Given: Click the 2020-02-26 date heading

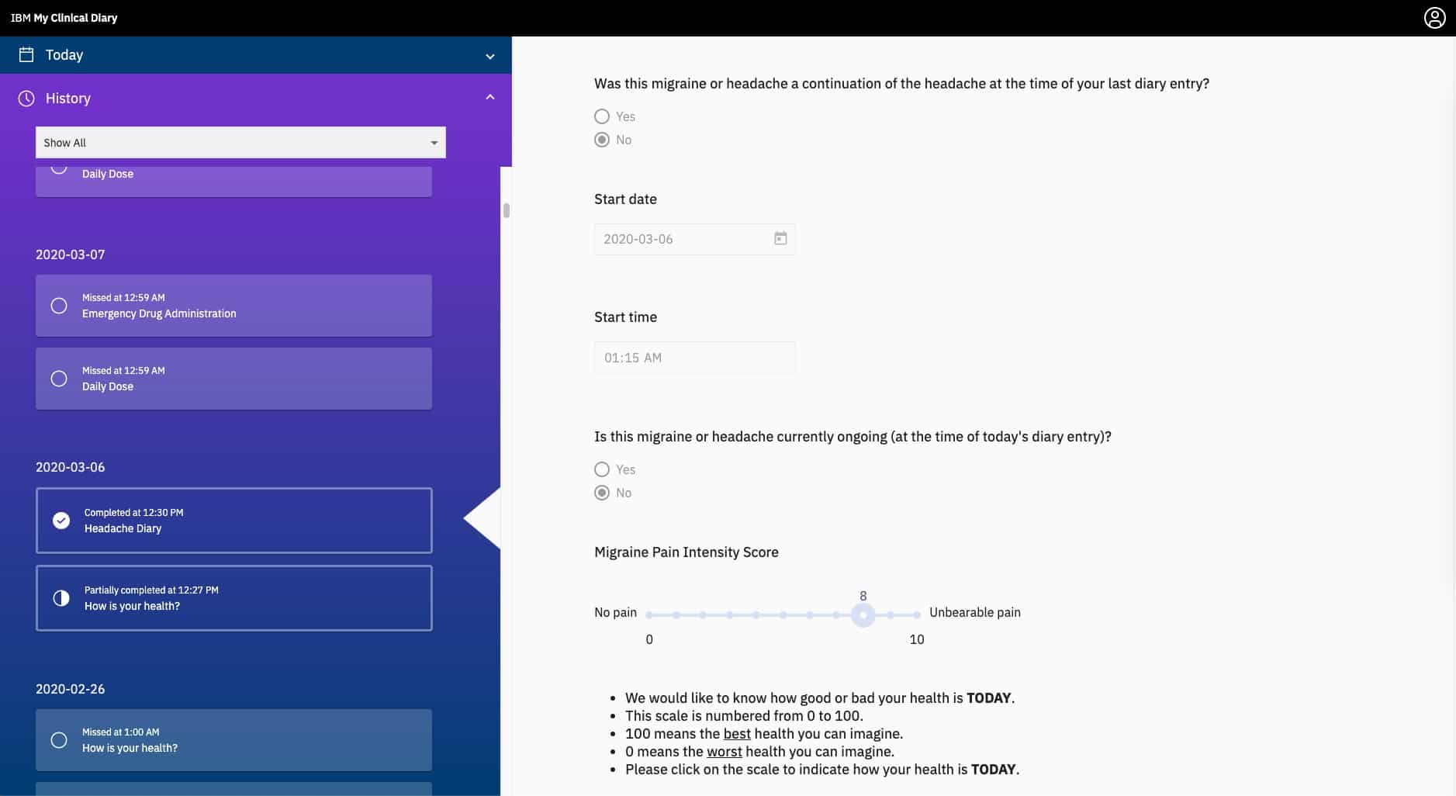Looking at the screenshot, I should pyautogui.click(x=71, y=689).
